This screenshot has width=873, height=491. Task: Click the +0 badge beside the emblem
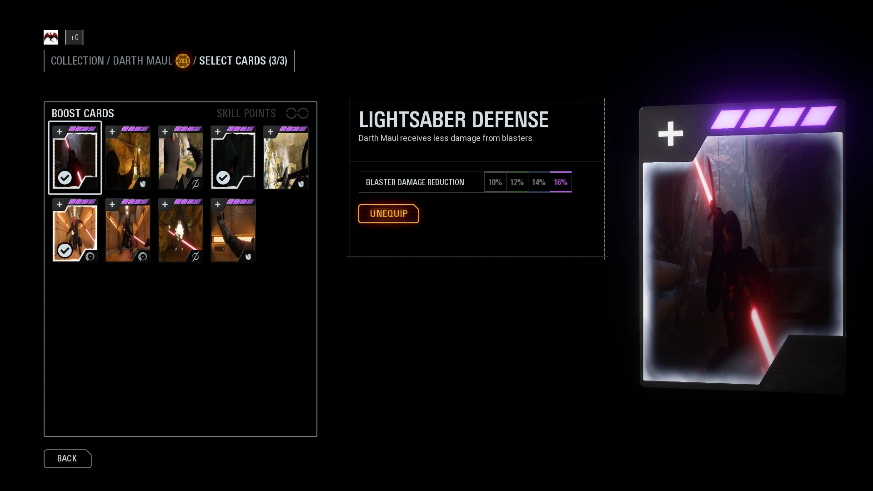(75, 37)
